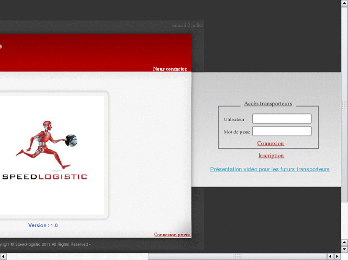Click the vertical scrollbar up arrow
348x260 pixels.
tap(345, 3)
